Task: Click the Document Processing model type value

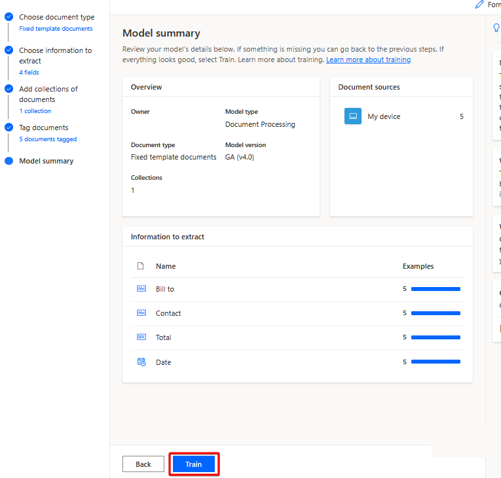Action: (260, 124)
